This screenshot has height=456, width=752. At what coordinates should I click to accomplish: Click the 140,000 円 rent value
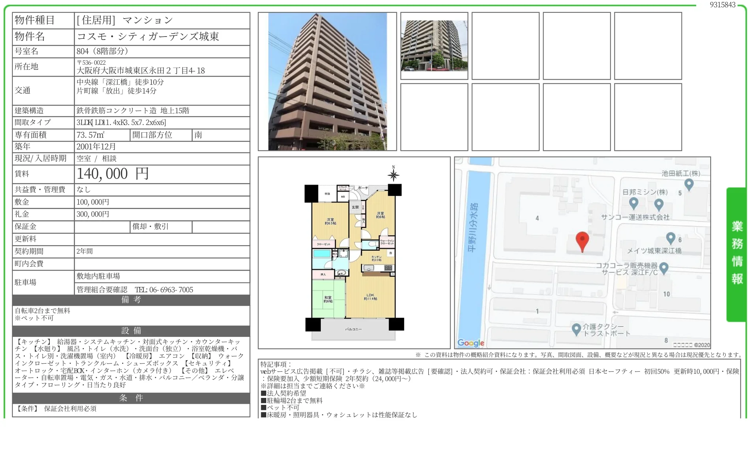[113, 174]
